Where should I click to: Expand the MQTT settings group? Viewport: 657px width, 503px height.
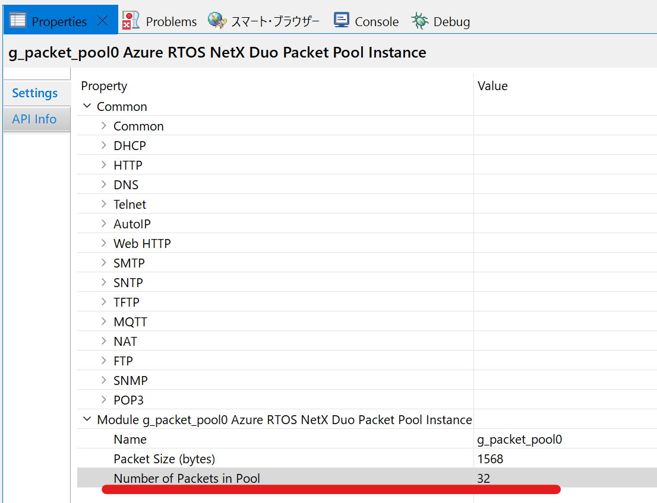pyautogui.click(x=103, y=321)
